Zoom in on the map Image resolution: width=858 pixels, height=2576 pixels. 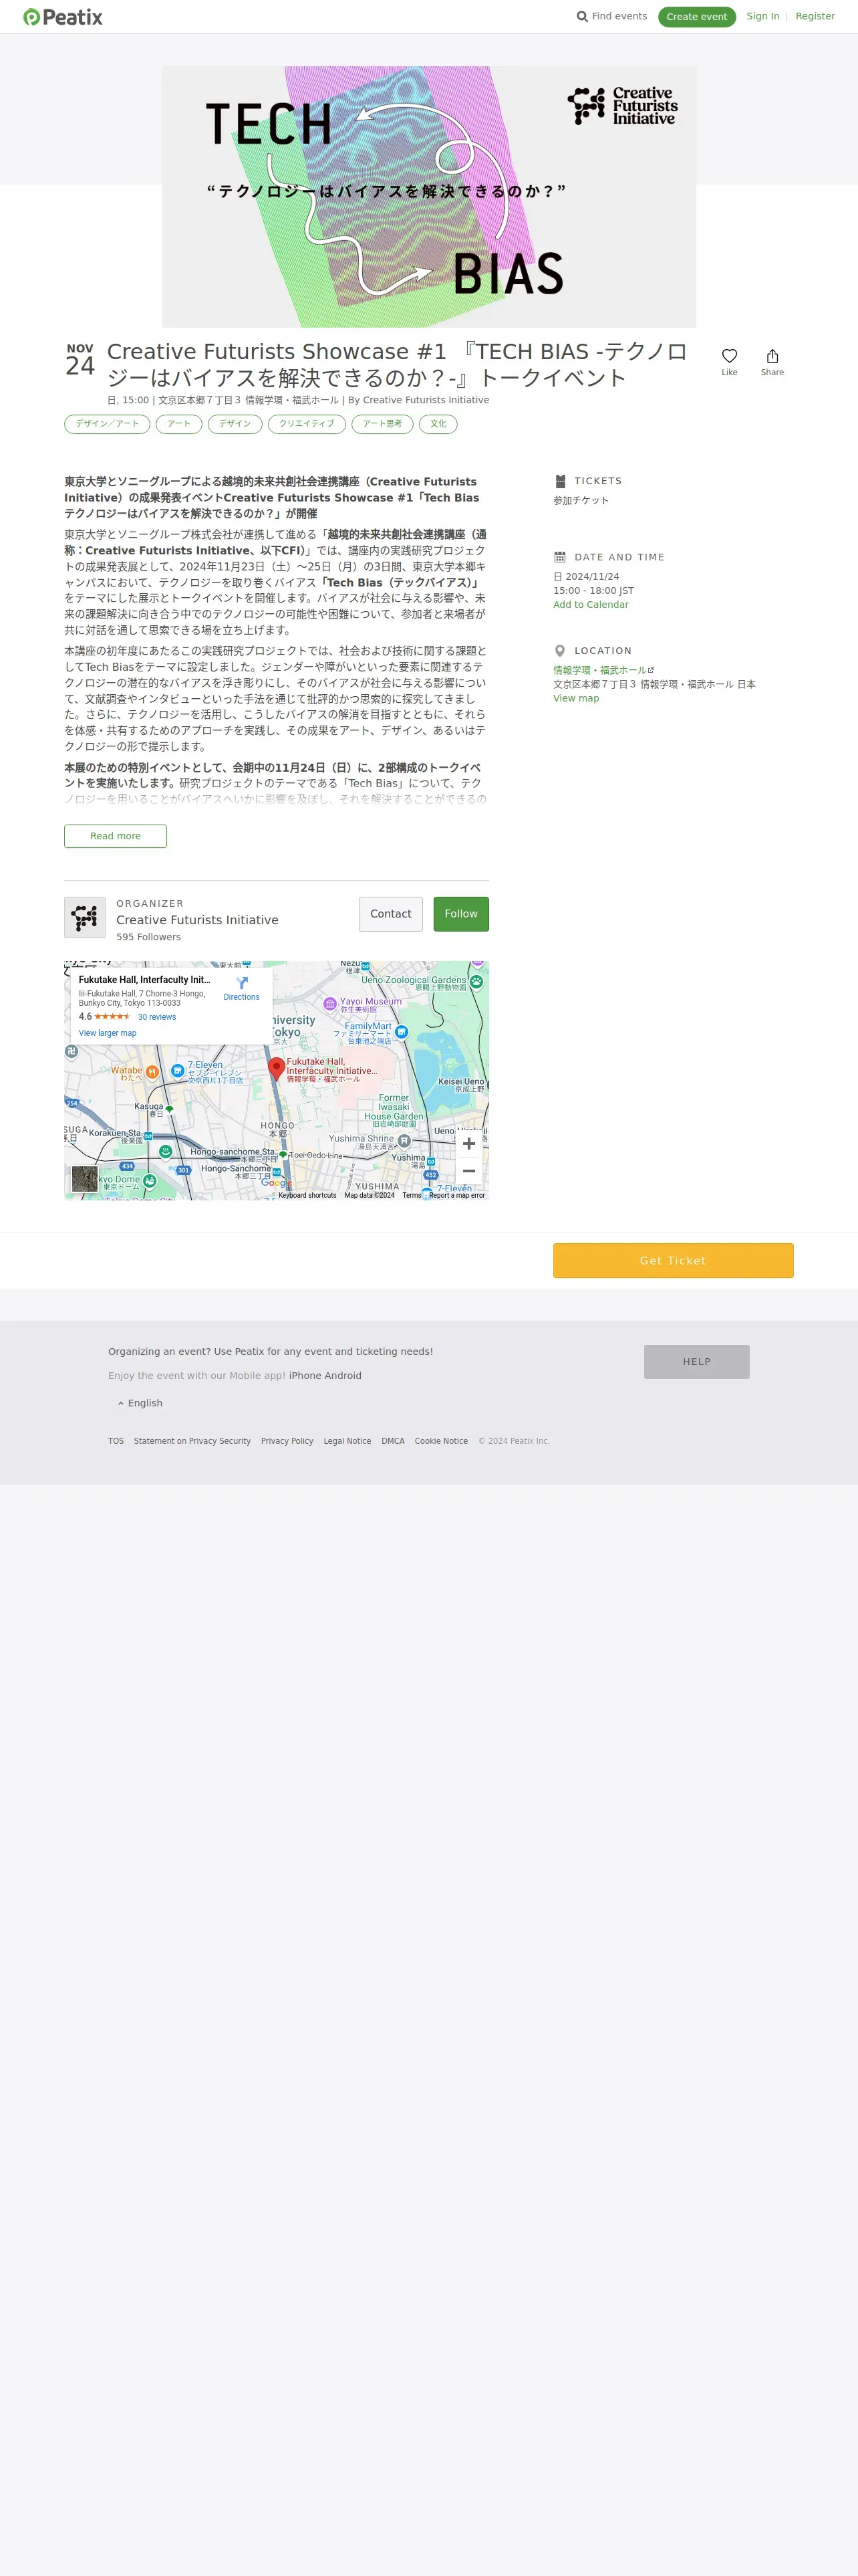(468, 1143)
